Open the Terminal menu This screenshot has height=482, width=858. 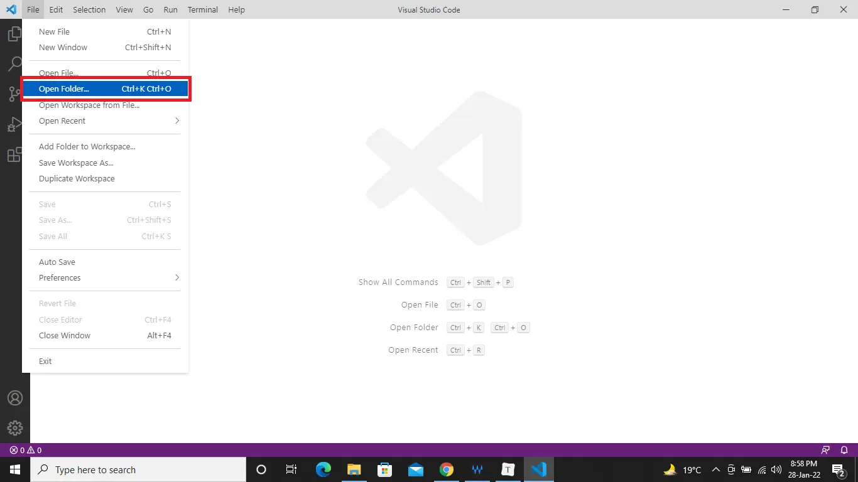(203, 9)
